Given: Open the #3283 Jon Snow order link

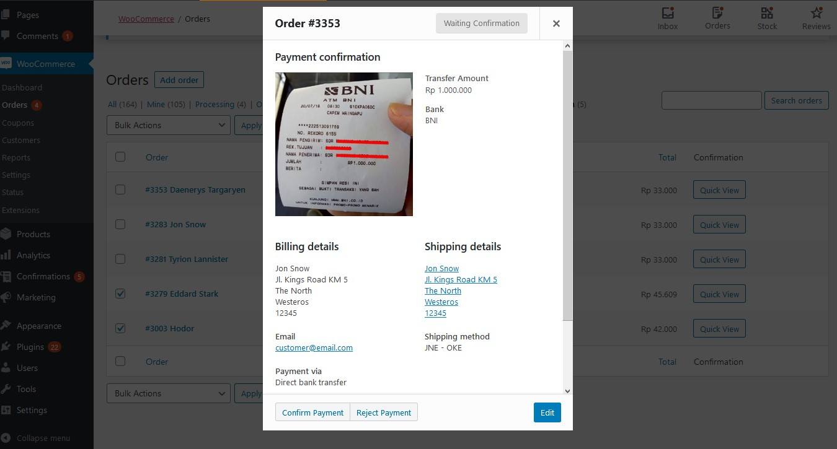Looking at the screenshot, I should point(175,224).
